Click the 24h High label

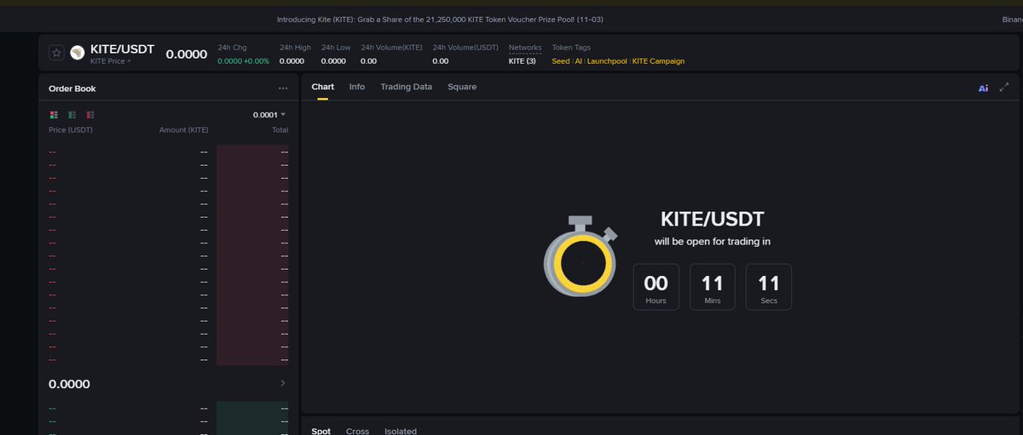(293, 48)
